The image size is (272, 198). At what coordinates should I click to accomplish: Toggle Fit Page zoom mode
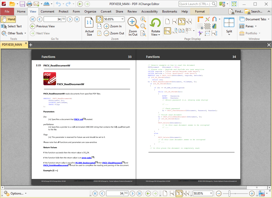click(x=99, y=19)
